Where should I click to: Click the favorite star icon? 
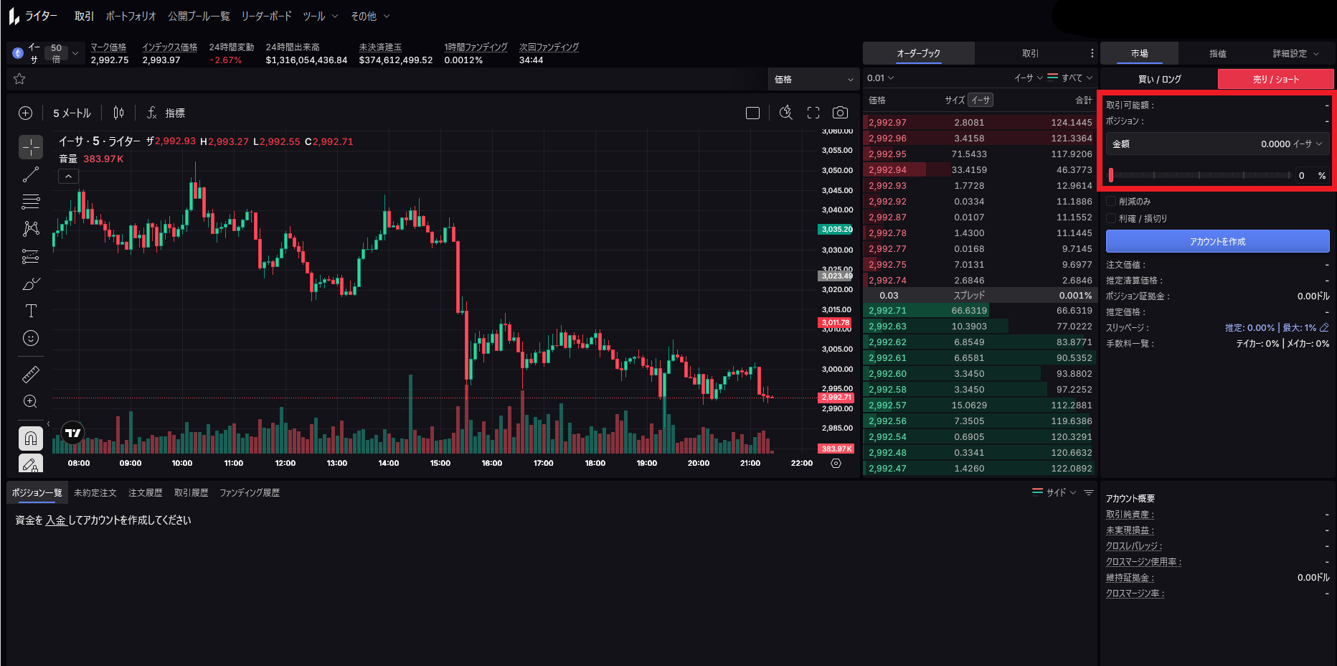coord(19,79)
